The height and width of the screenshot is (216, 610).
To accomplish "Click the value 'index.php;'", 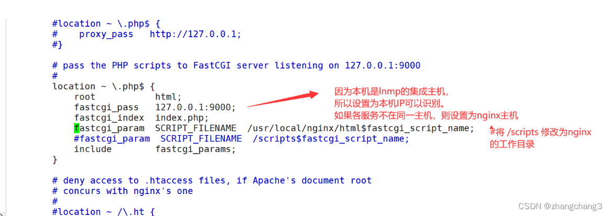I will 182,118.
